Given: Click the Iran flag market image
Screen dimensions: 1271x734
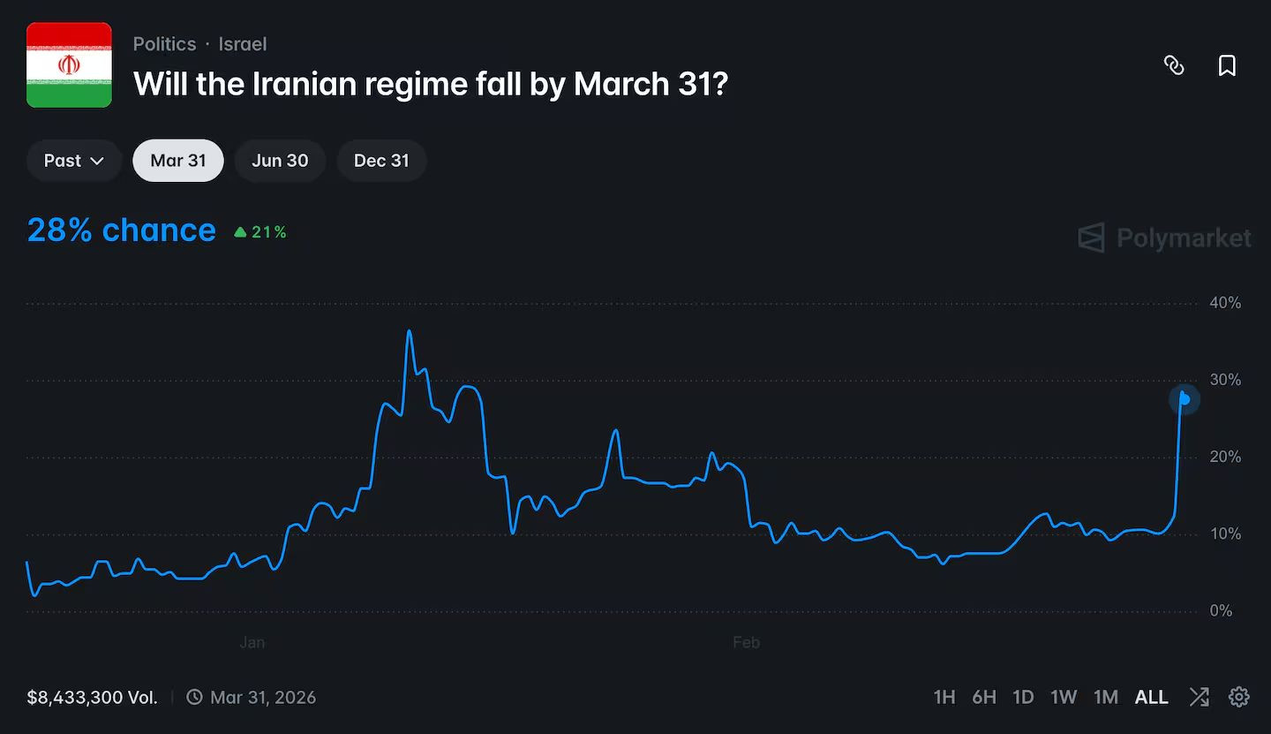Looking at the screenshot, I should point(69,65).
